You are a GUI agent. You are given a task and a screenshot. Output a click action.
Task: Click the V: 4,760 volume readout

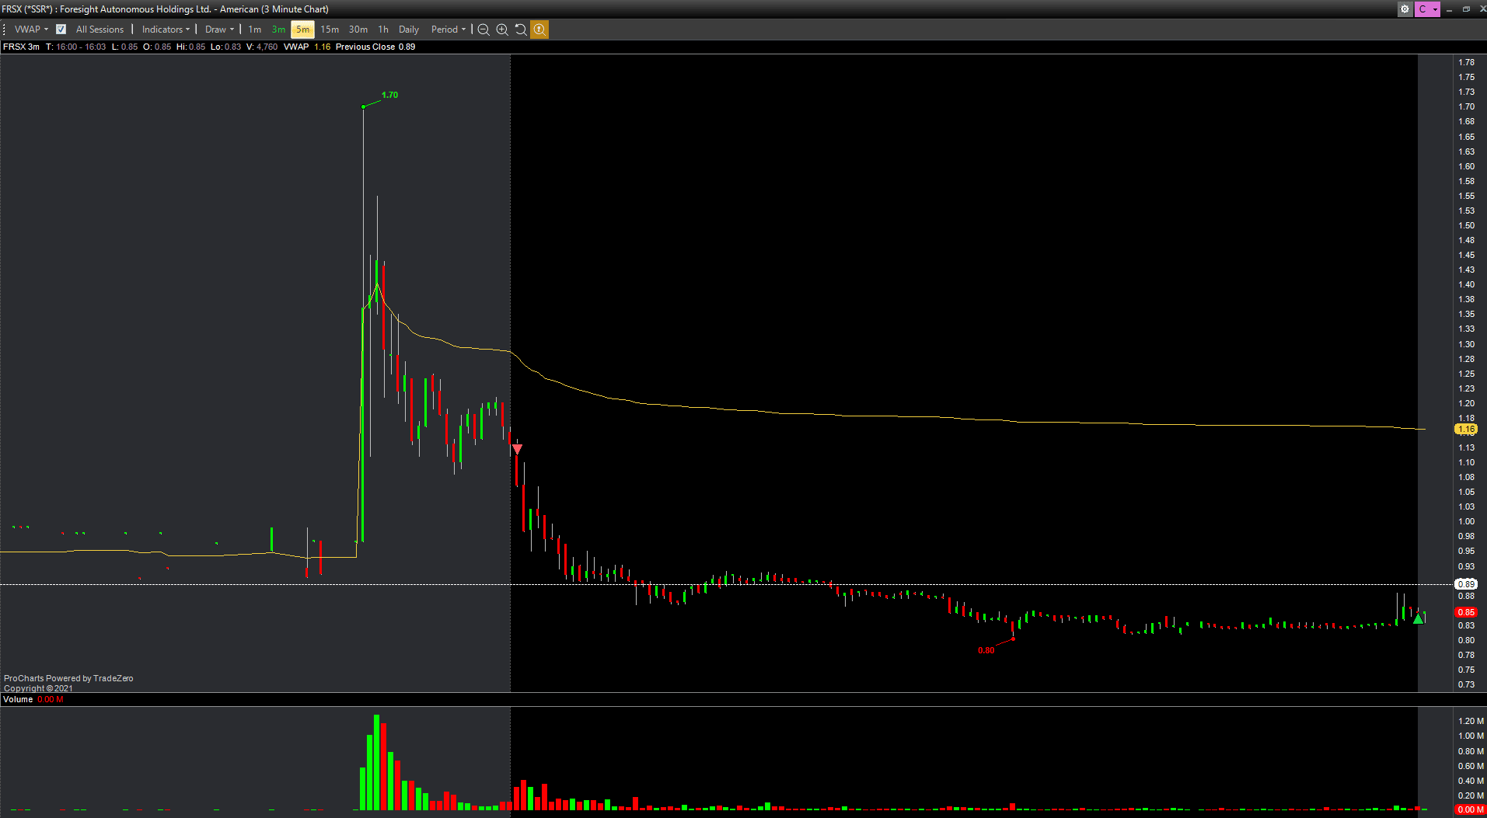point(262,47)
